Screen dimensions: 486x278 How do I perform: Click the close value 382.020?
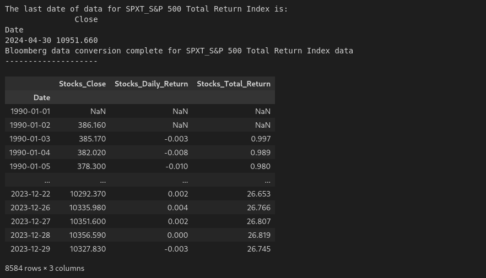[92, 152]
